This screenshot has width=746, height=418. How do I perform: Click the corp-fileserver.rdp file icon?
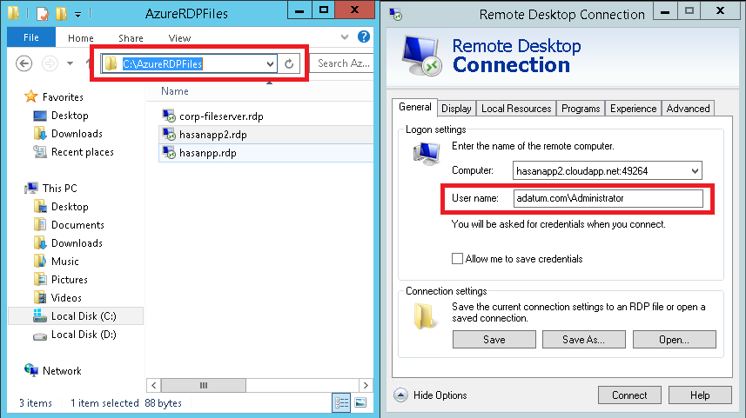tap(169, 116)
